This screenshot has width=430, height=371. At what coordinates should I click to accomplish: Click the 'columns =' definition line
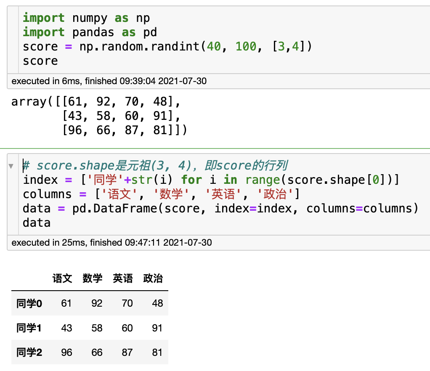coord(161,194)
